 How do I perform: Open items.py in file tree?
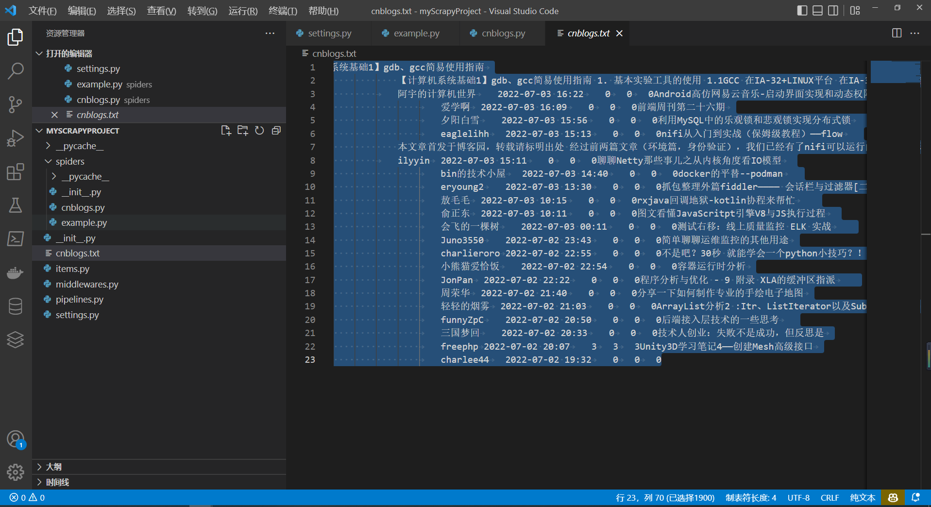(72, 269)
